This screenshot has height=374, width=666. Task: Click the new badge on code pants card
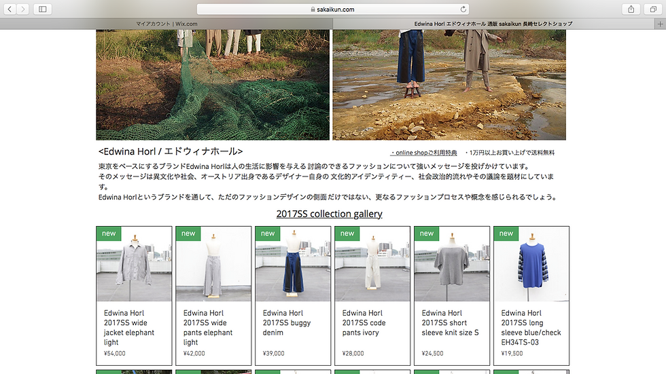coord(347,233)
